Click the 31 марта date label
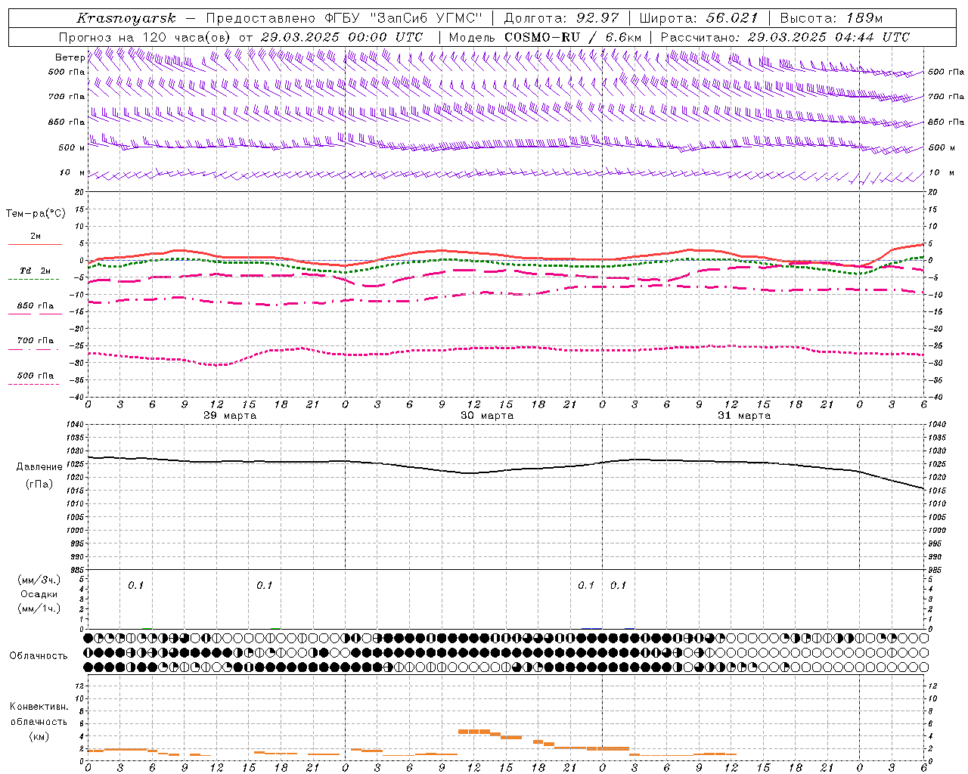The width and height of the screenshot is (968, 774). [744, 416]
